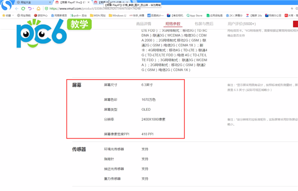Close the 网址大全 tab

point(50,2)
